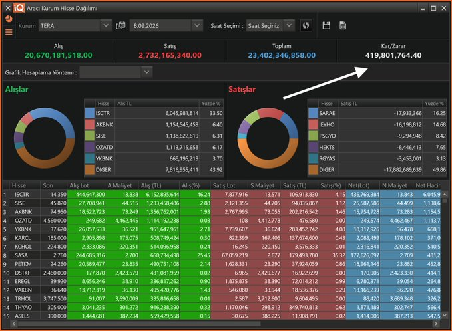452x331 pixels.
Task: Export table with the spreadsheet icon
Action: (x=343, y=26)
